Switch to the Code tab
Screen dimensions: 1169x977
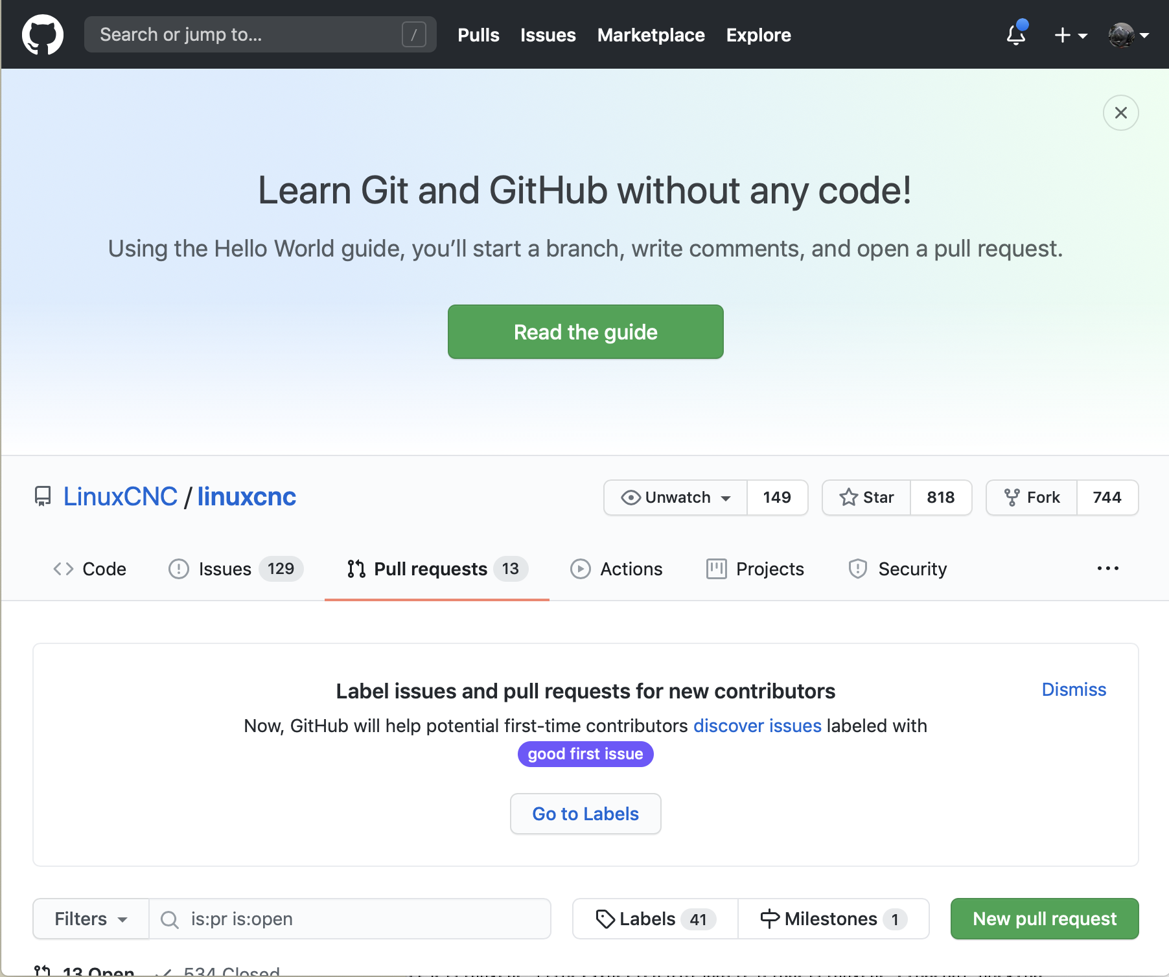point(89,569)
